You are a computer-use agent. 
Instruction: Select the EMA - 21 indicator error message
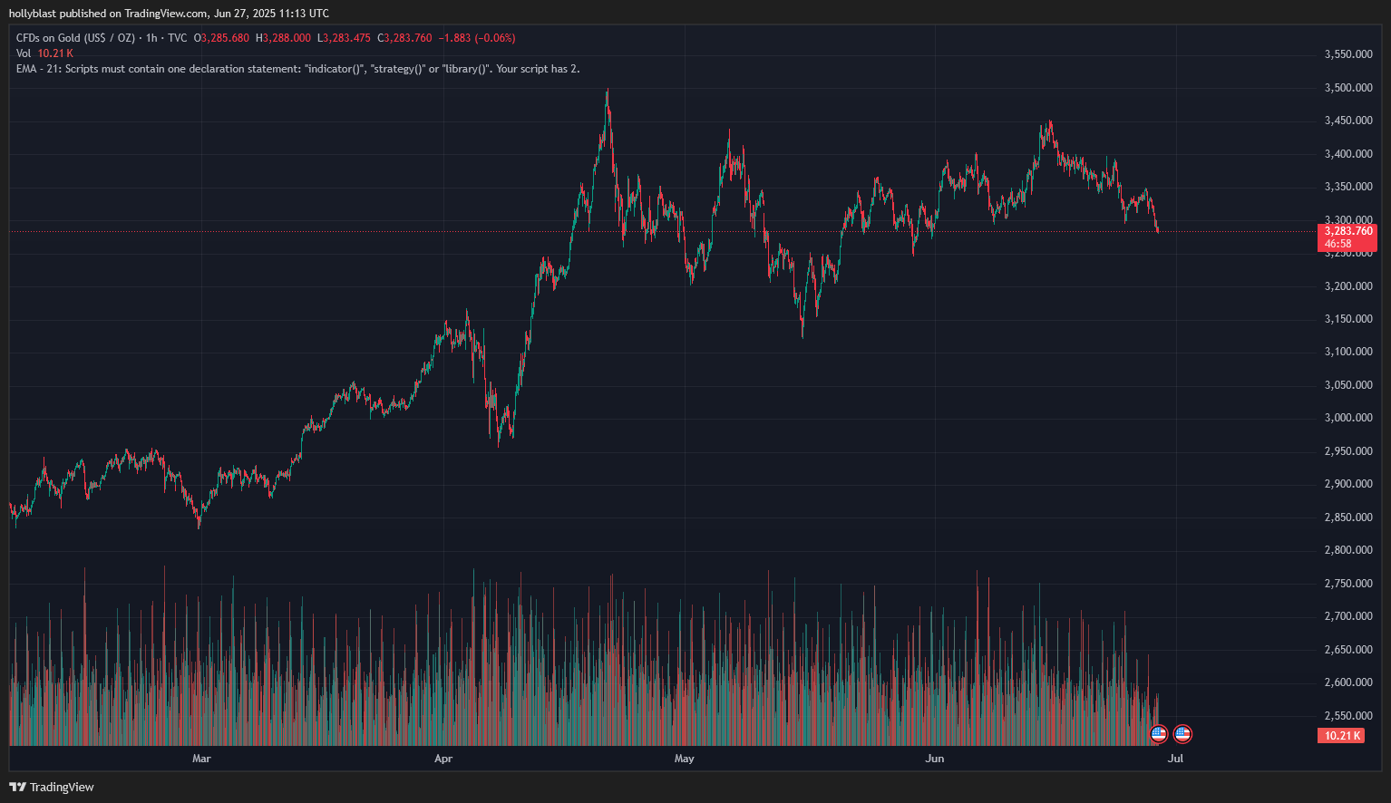(x=298, y=69)
